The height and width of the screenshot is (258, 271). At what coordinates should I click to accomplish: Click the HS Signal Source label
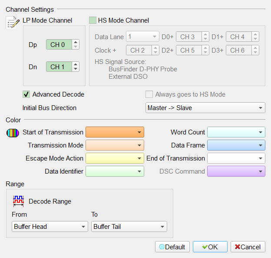(x=120, y=62)
